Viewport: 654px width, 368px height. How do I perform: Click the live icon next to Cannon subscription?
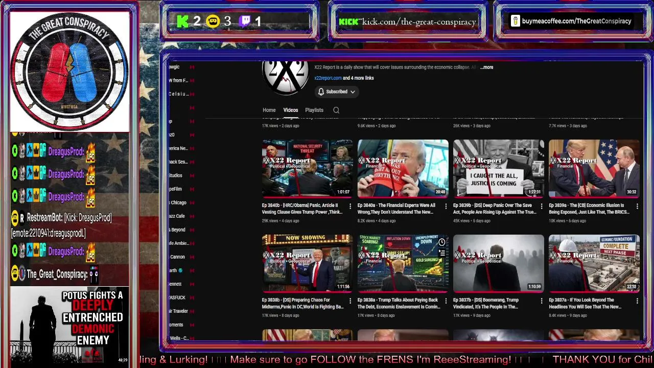[x=192, y=257]
